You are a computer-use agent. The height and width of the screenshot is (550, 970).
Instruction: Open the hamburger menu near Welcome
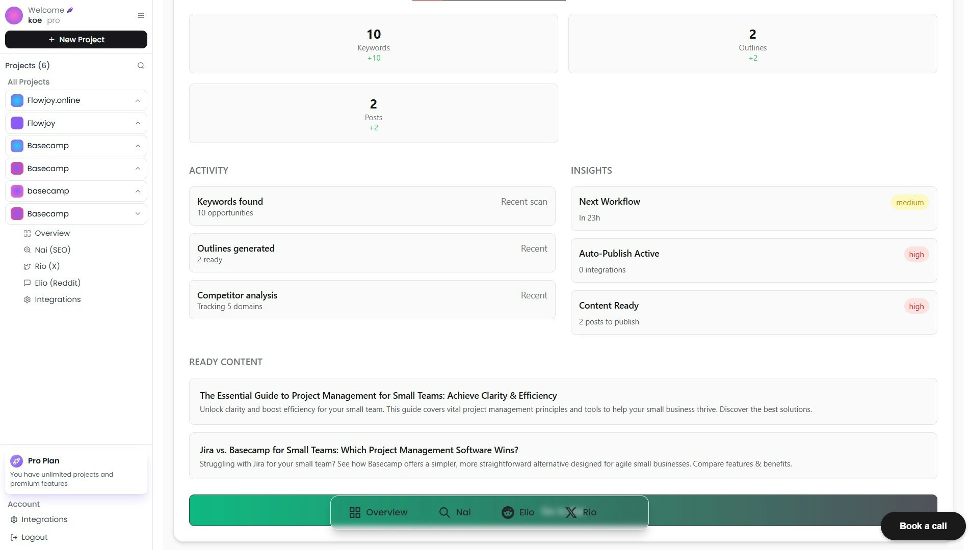[x=141, y=15]
